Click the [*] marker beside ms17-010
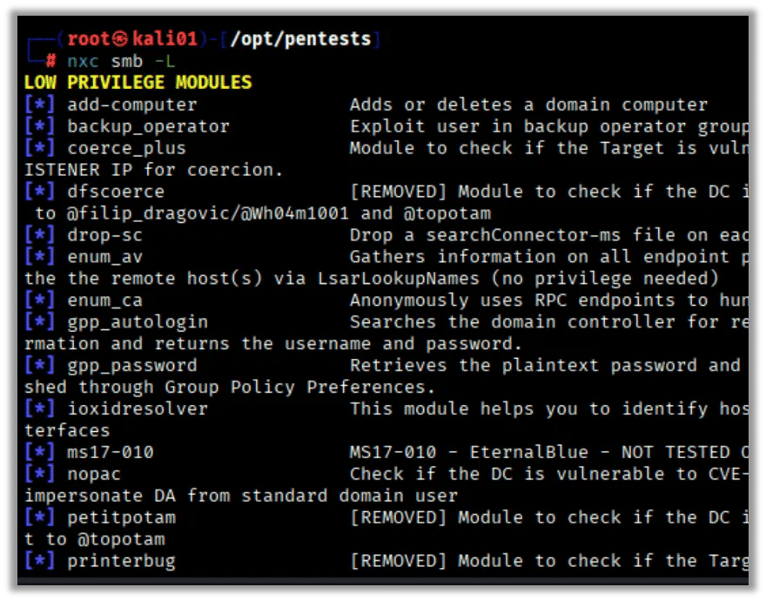This screenshot has height=601, width=766. (39, 452)
